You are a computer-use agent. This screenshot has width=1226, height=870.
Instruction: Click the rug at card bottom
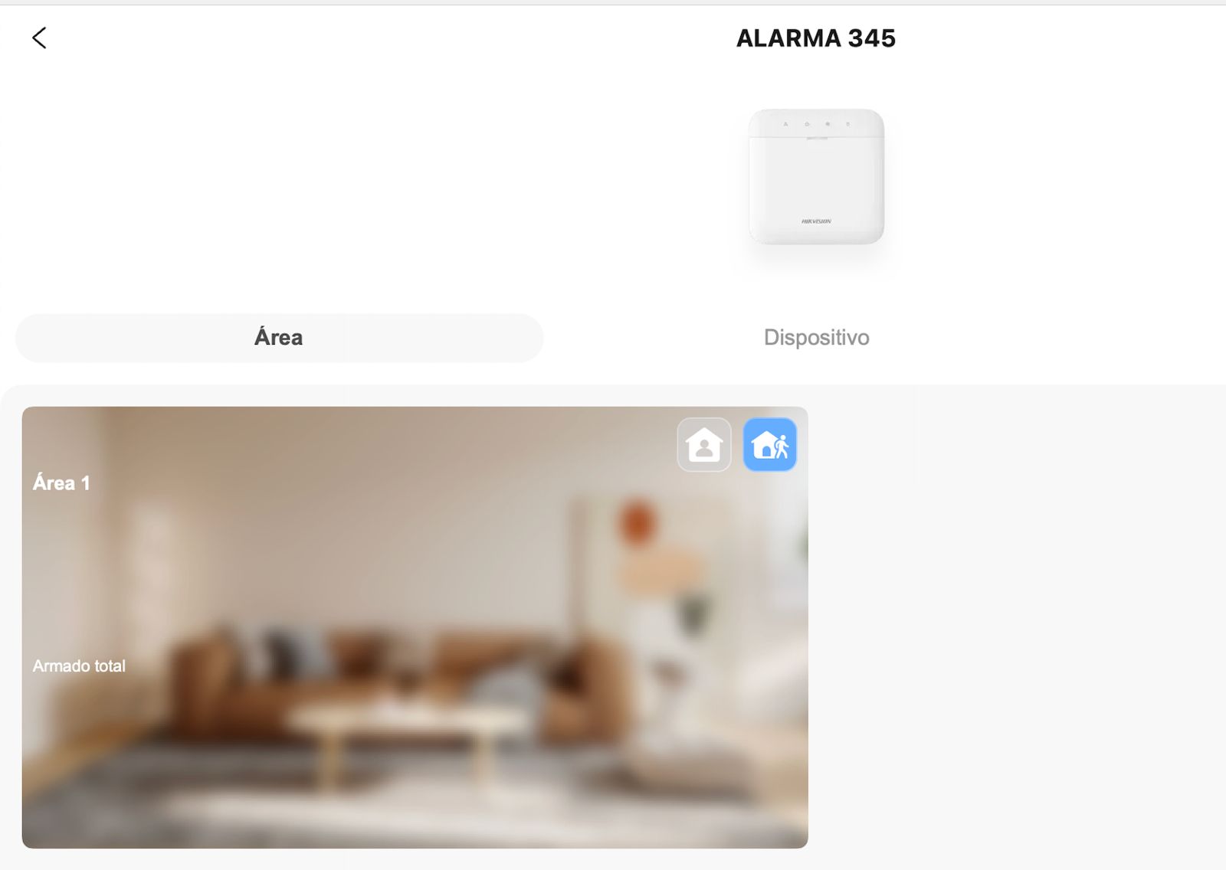pyautogui.click(x=414, y=804)
